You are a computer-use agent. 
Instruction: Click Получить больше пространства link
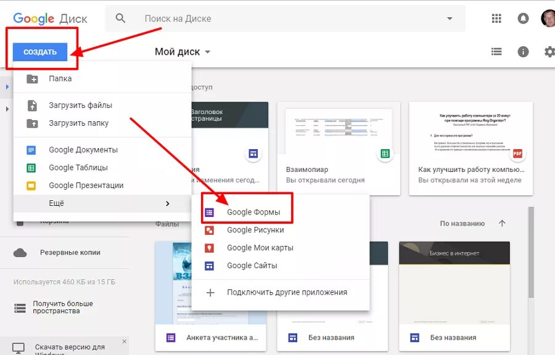click(x=63, y=308)
